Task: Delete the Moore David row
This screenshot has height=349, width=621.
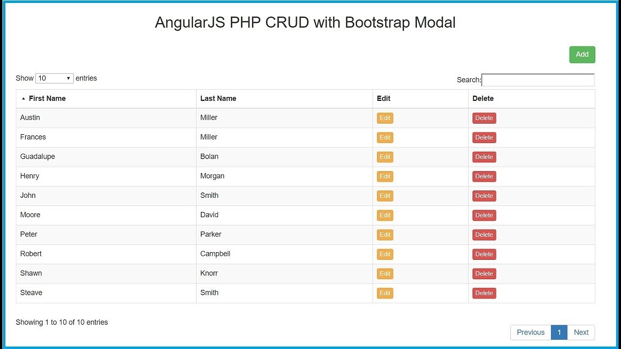Action: coord(484,215)
